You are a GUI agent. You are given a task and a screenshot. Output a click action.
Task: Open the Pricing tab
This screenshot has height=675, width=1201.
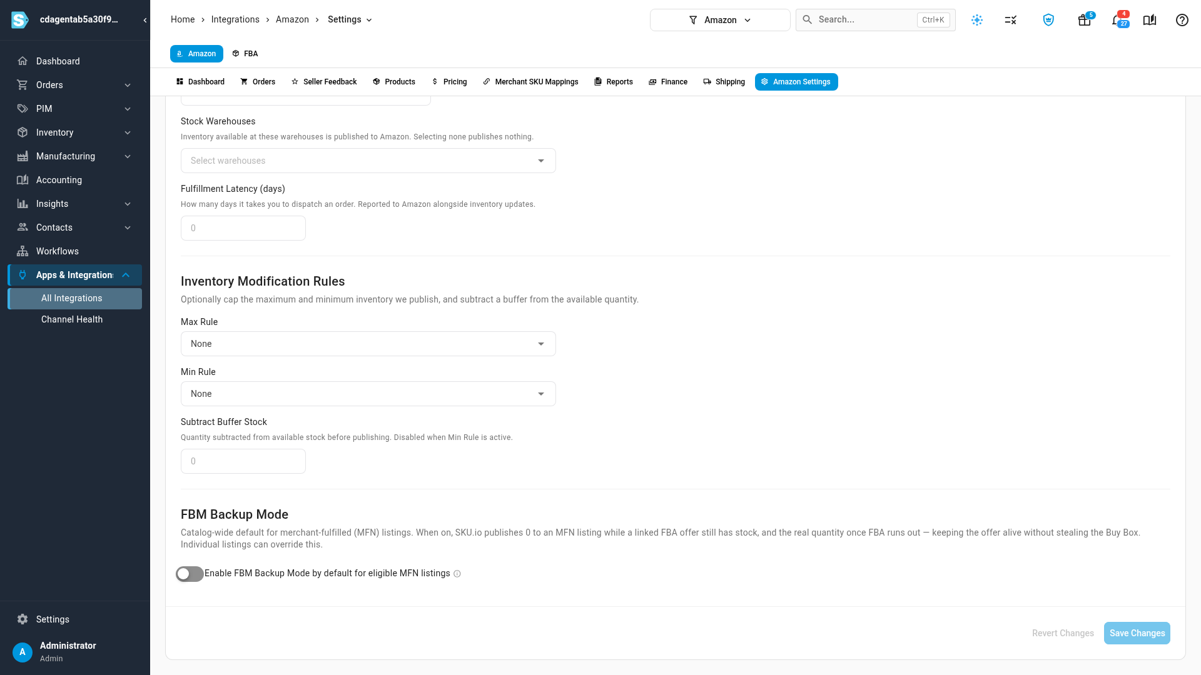tap(449, 82)
